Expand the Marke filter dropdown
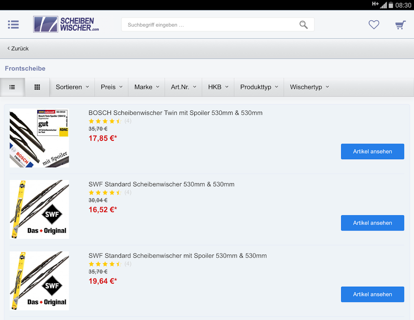Viewport: 414px width, 320px height. [x=147, y=87]
